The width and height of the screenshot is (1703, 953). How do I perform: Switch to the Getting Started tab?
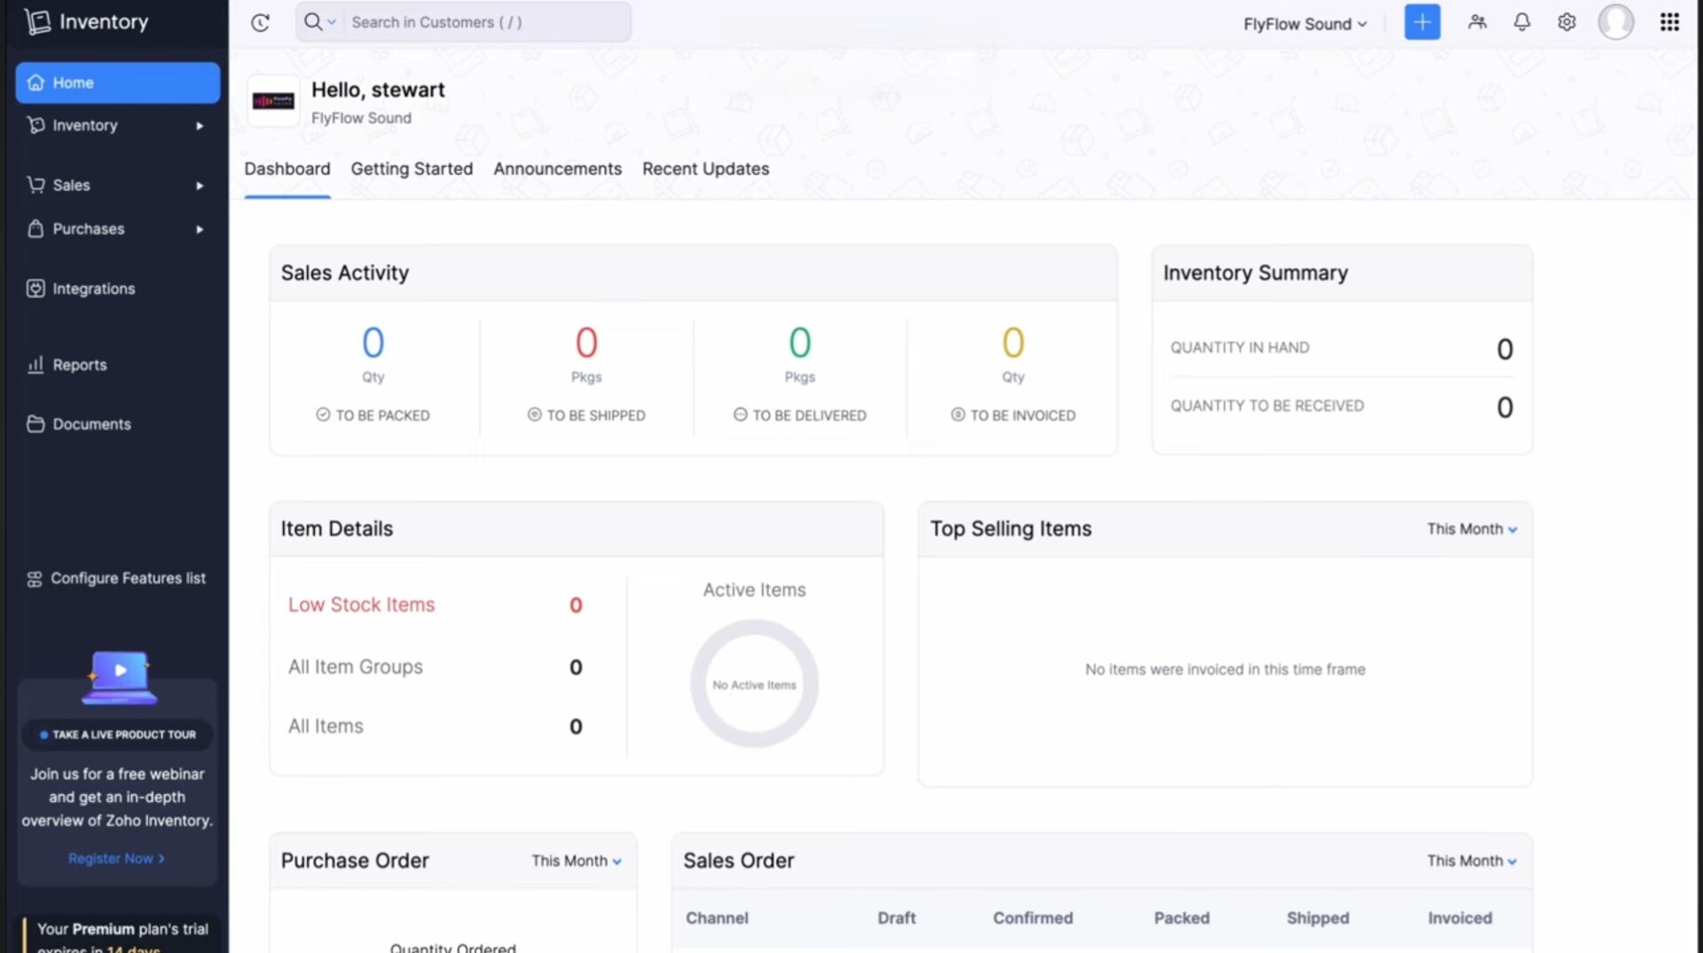click(x=412, y=169)
